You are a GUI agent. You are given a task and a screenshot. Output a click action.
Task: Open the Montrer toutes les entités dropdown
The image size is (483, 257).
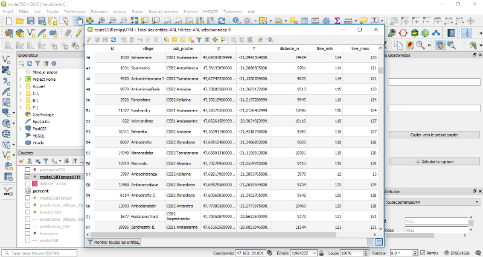114,242
